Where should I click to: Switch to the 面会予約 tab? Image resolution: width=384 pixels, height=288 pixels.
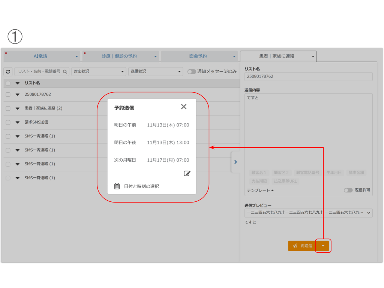coord(199,56)
